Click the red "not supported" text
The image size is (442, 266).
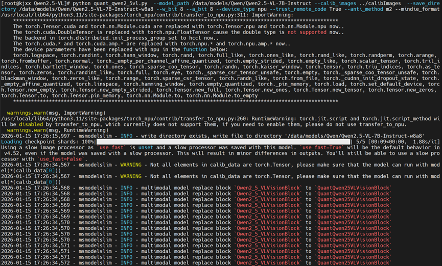coord(307,32)
